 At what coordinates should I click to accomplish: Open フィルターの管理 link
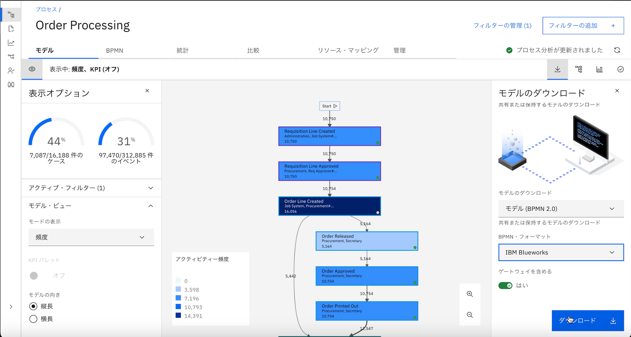tap(503, 25)
